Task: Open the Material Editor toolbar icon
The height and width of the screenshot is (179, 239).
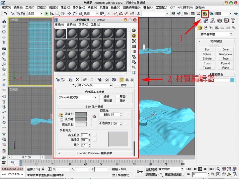Action: click(205, 14)
